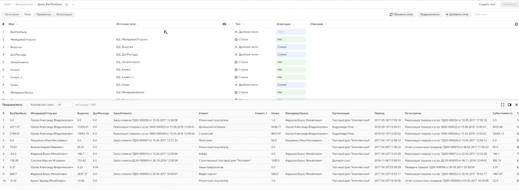The width and height of the screenshot is (519, 190).
Task: Click the type icon for ВалПрибыль row
Action: point(236,32)
